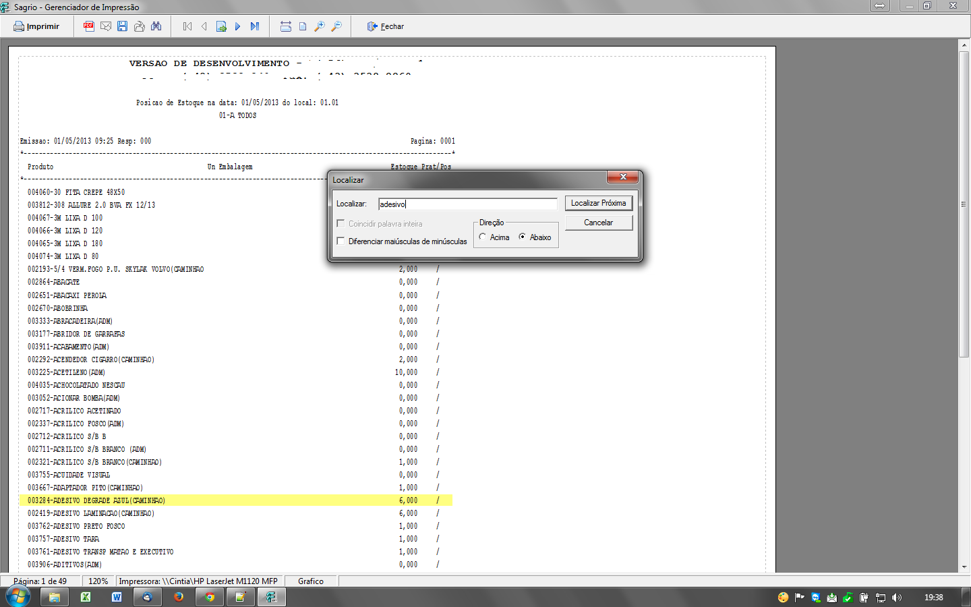Click the send by email envelope icon
Screen dimensions: 971x607
pyautogui.click(x=106, y=26)
